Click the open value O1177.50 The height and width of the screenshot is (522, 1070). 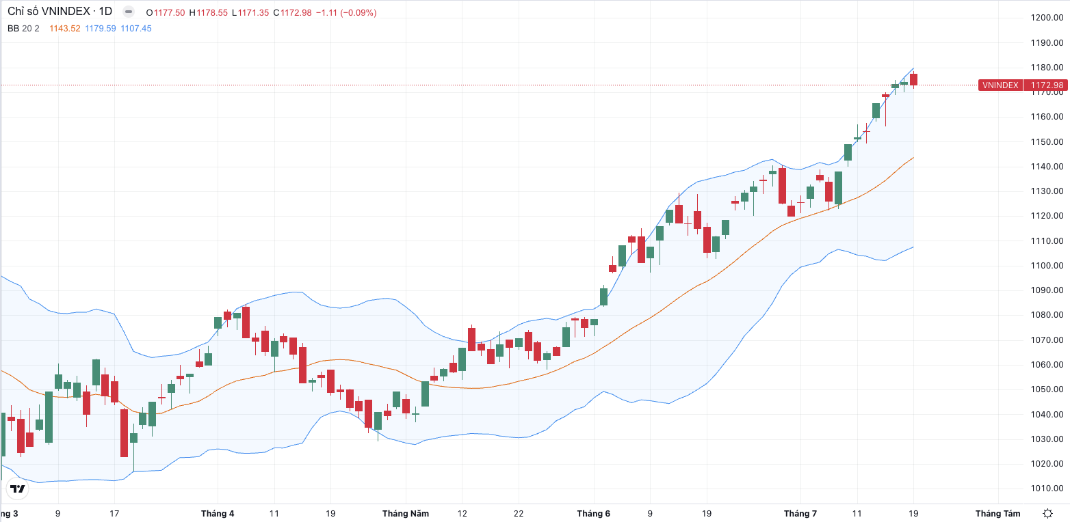[x=166, y=13]
